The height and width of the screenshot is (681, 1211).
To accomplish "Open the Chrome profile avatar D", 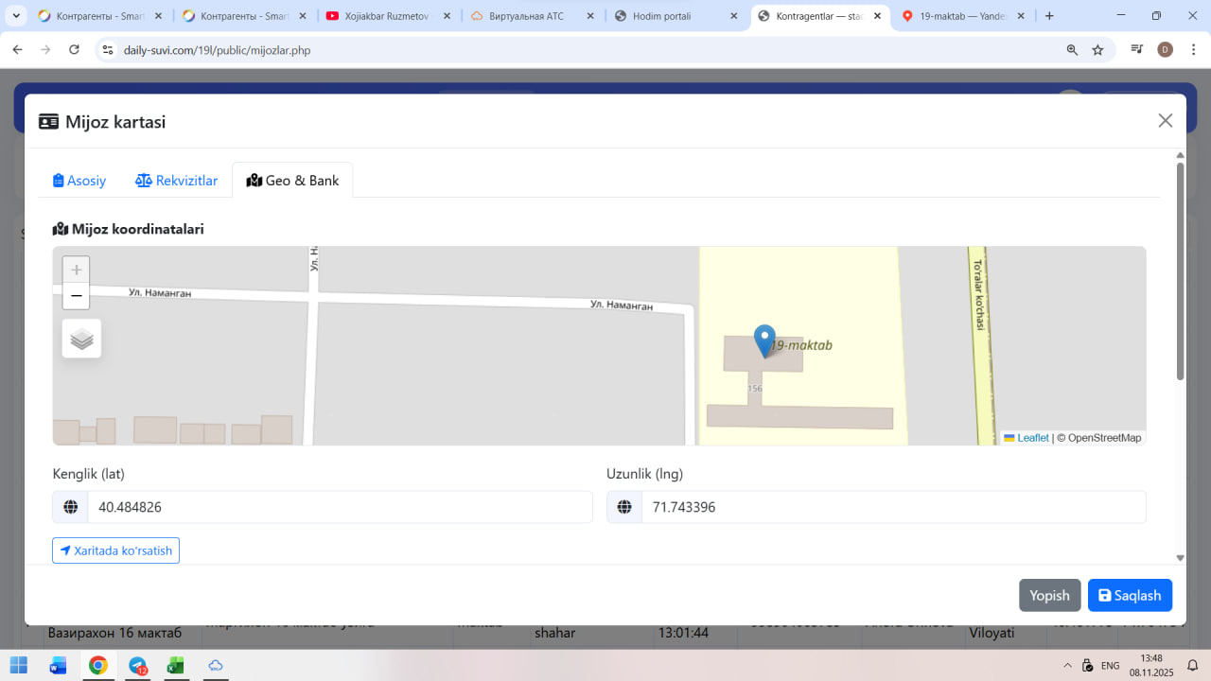I will point(1165,49).
